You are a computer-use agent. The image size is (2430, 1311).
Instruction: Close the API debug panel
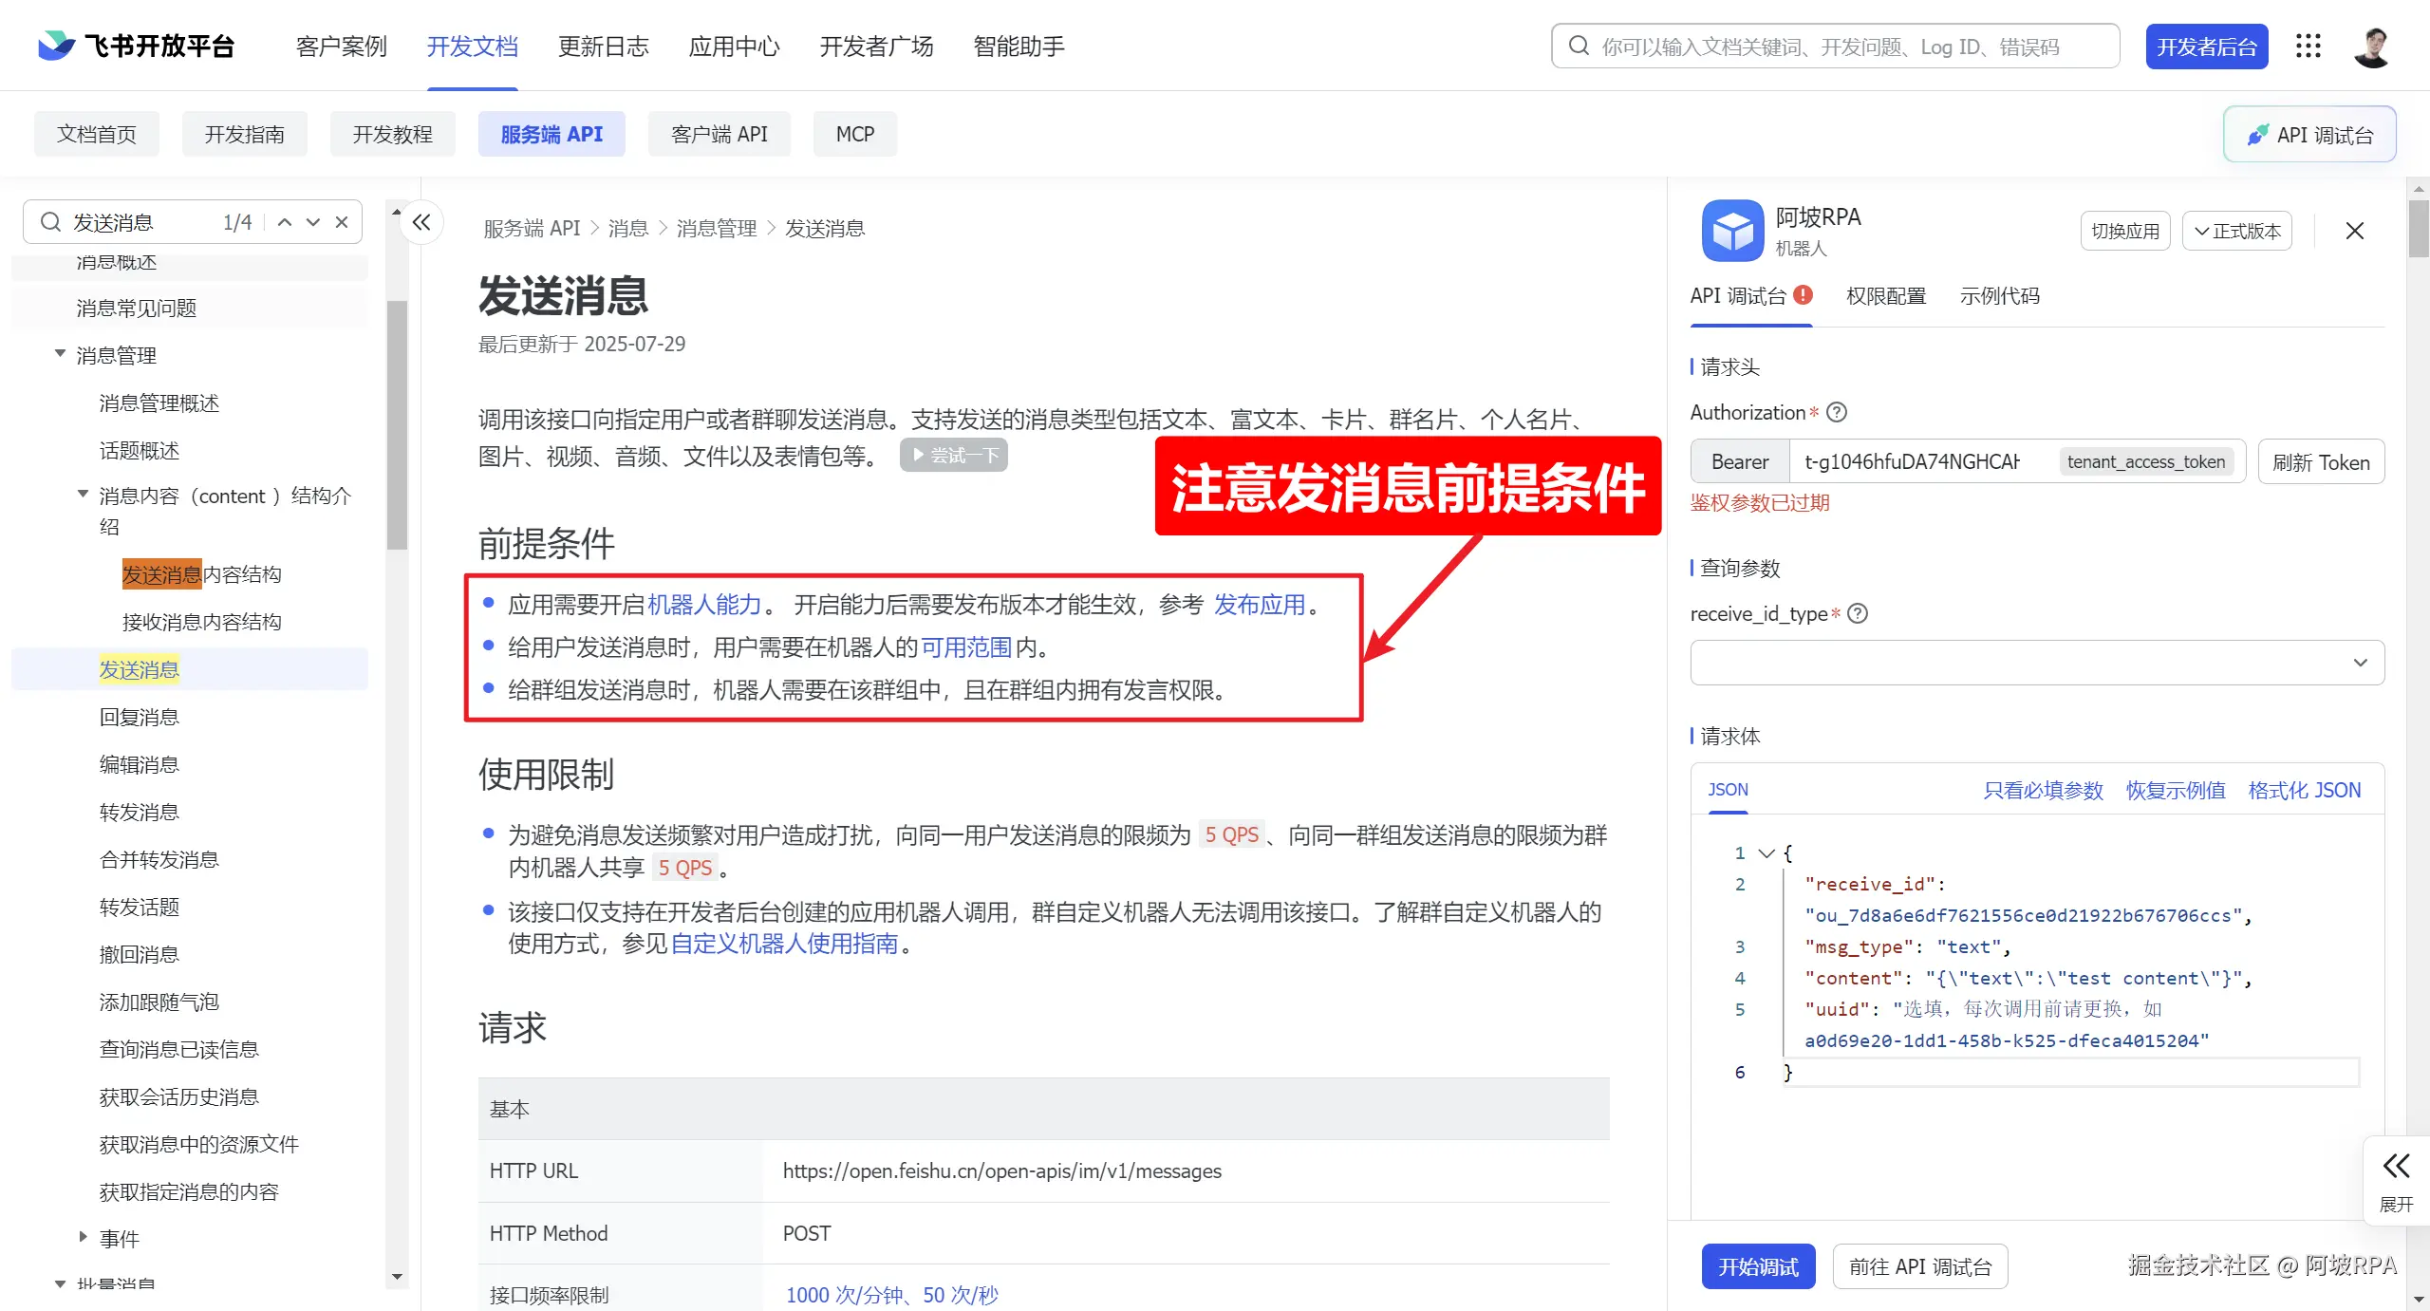click(2354, 231)
